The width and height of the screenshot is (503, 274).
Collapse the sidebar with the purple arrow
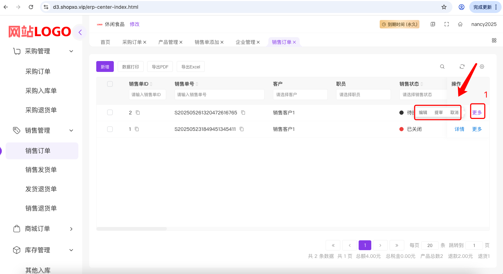coord(80,33)
